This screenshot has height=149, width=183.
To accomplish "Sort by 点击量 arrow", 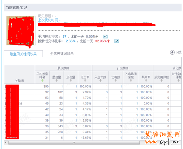I will (x=71, y=80).
